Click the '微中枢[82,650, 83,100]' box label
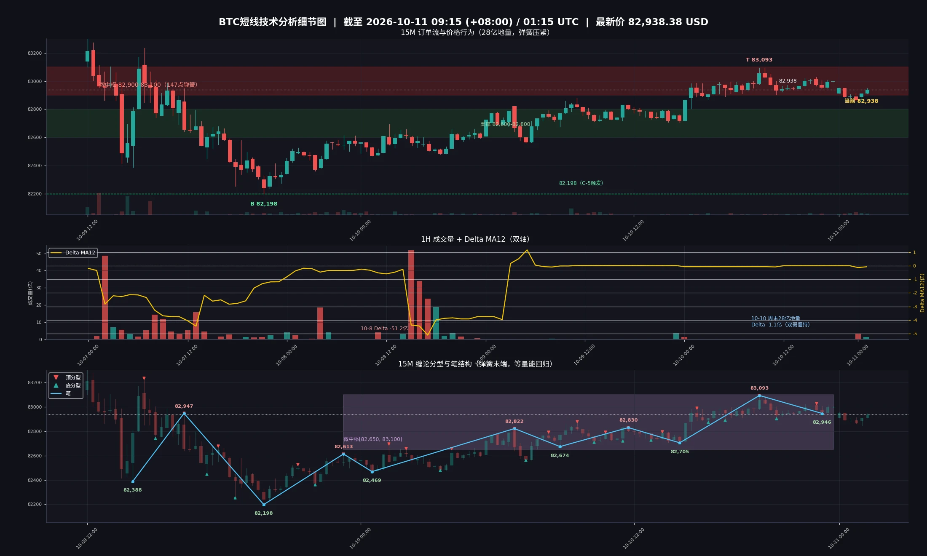The width and height of the screenshot is (927, 556). (372, 439)
